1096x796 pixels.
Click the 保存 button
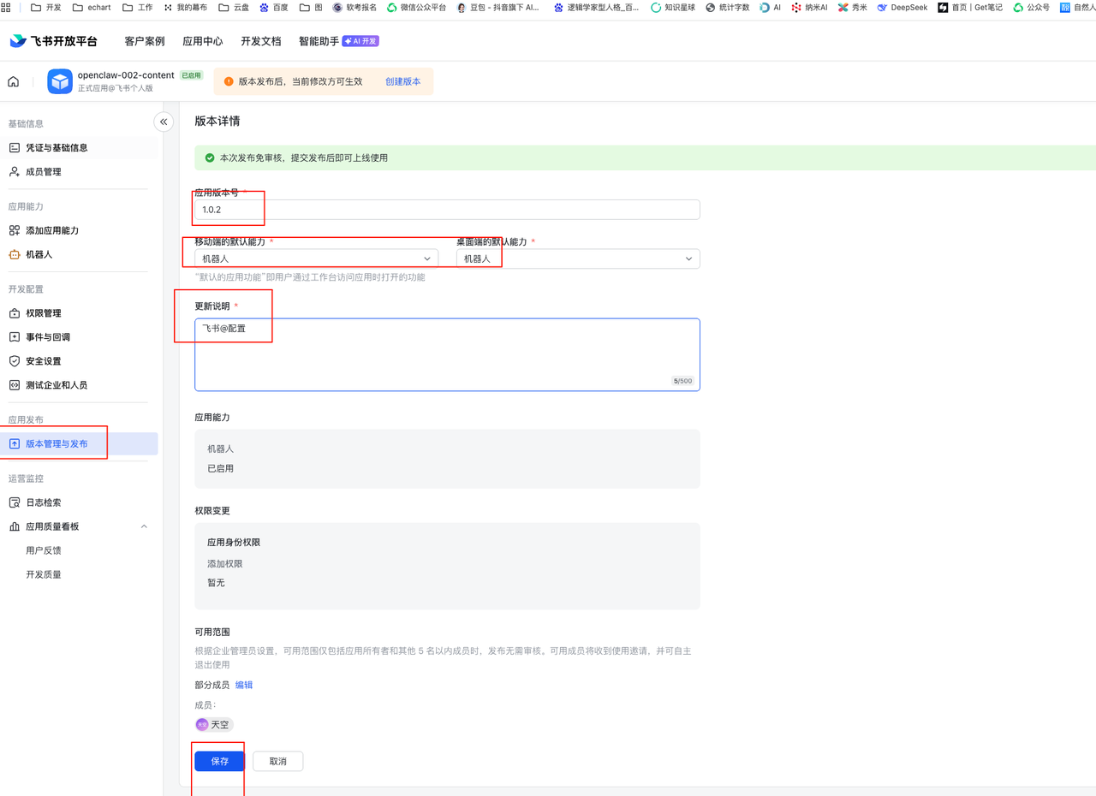point(218,761)
